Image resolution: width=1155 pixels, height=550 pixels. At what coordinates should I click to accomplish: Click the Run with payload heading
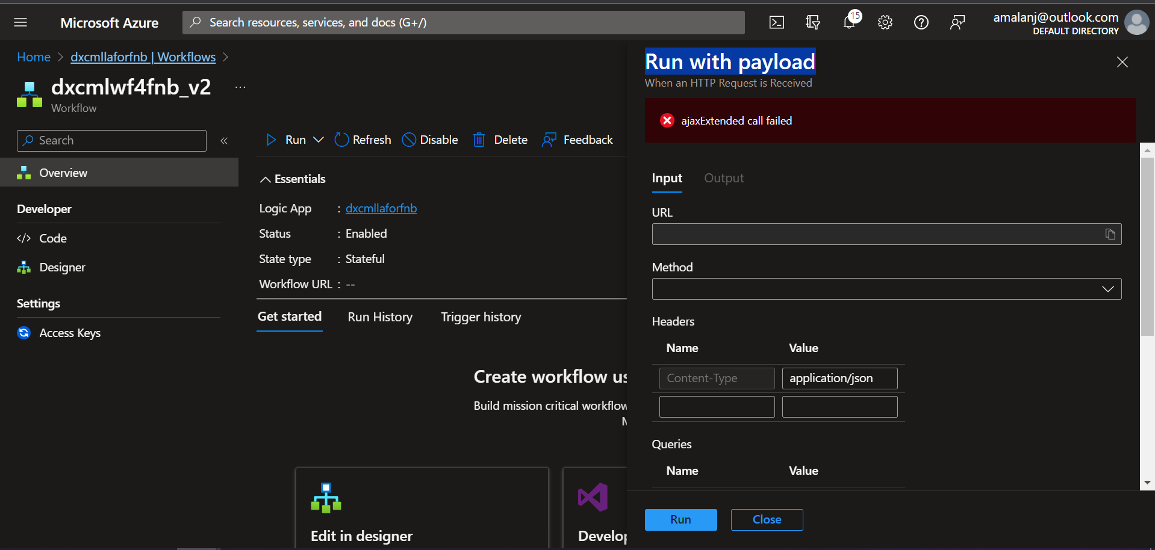(x=730, y=62)
